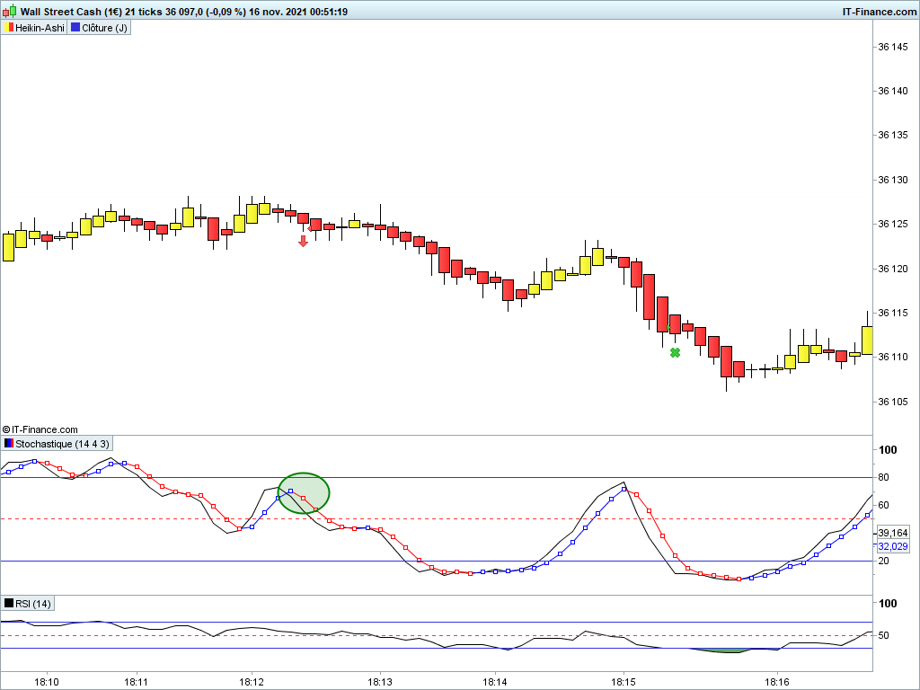Select the 18:15 time label
This screenshot has width=920, height=690.
624,682
